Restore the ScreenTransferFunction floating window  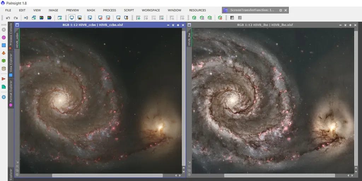pyautogui.click(x=280, y=10)
